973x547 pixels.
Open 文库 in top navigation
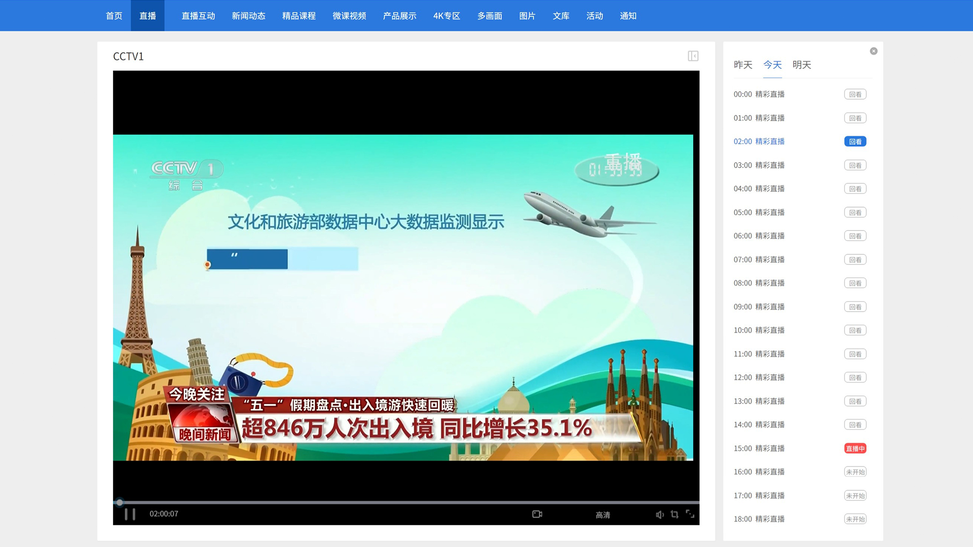[561, 16]
